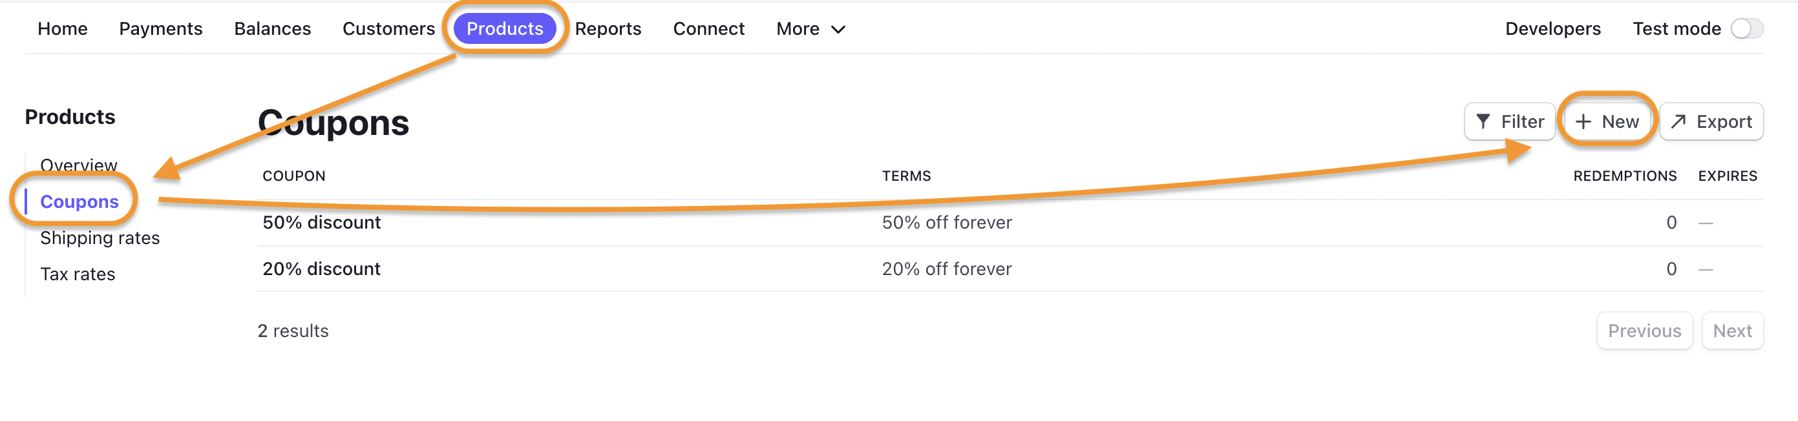Screen dimensions: 1798x421
Task: Expand the More menu chevron
Action: coord(838,29)
